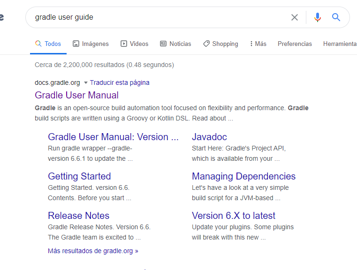Click the Todos tab magnifier icon
The width and height of the screenshot is (357, 270).
click(38, 44)
